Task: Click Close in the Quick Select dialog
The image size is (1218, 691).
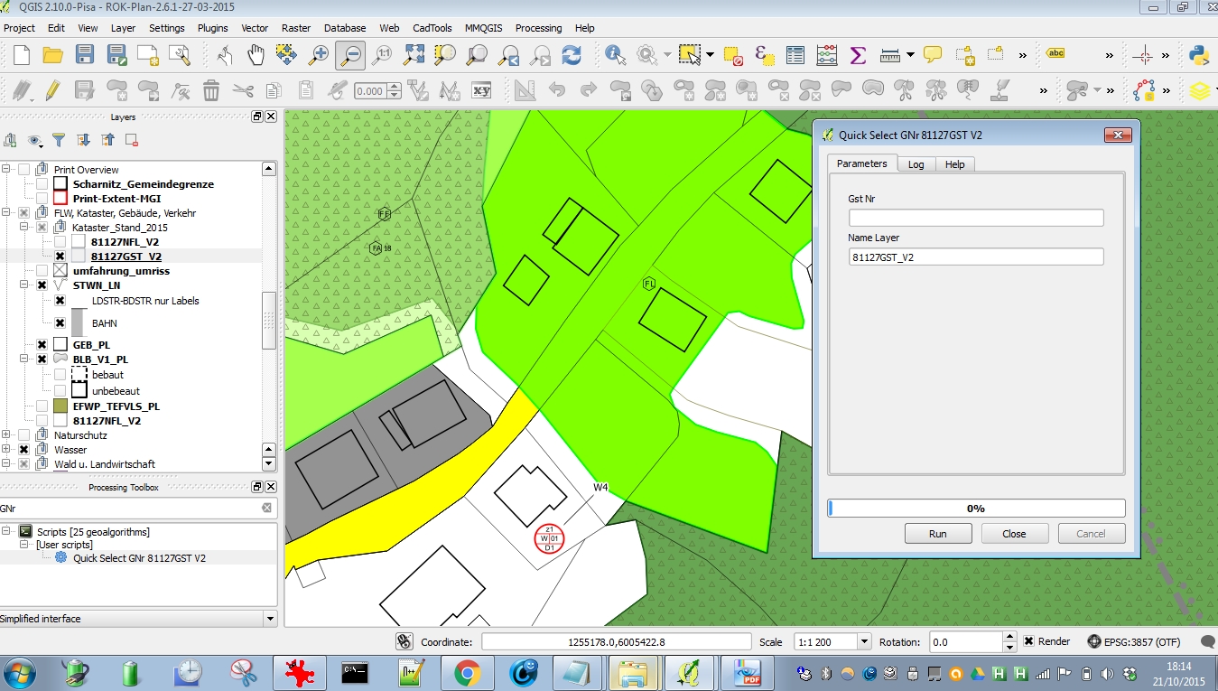Action: 1014,533
